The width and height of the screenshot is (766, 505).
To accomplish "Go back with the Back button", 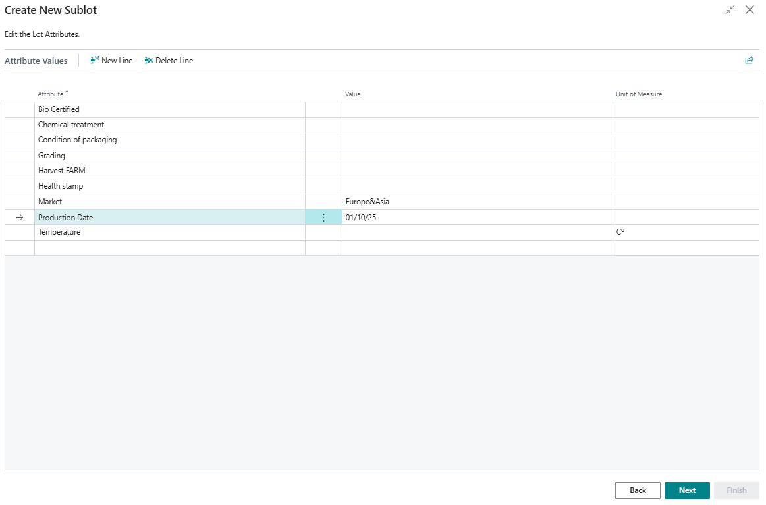I will coord(638,490).
